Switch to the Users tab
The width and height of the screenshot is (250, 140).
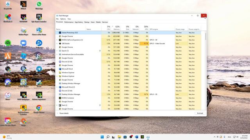pyautogui.click(x=93, y=22)
